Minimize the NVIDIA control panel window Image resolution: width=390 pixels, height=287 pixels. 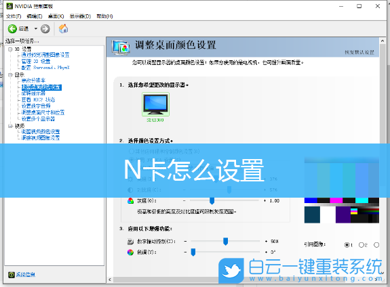[x=341, y=6]
